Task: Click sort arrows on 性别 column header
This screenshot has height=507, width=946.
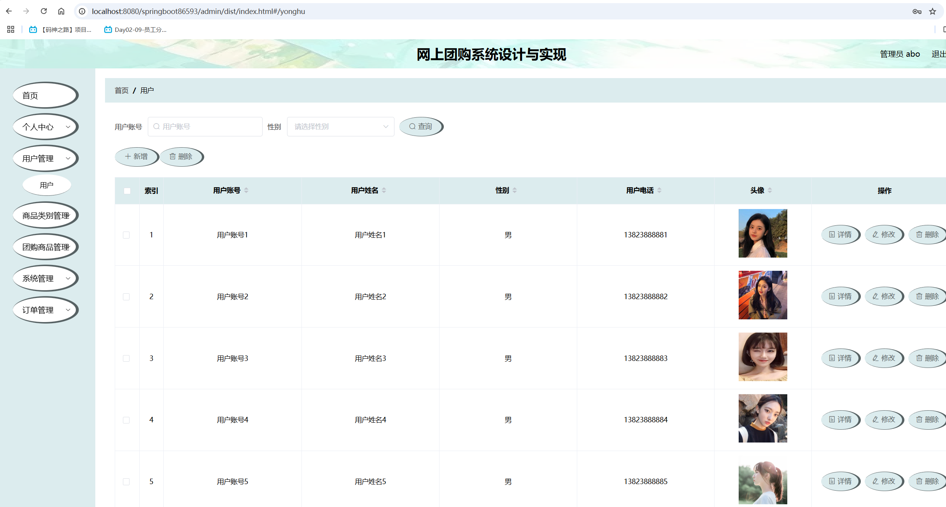Action: pos(515,190)
